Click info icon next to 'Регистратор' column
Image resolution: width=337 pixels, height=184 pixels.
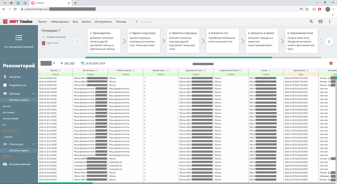coord(97,70)
